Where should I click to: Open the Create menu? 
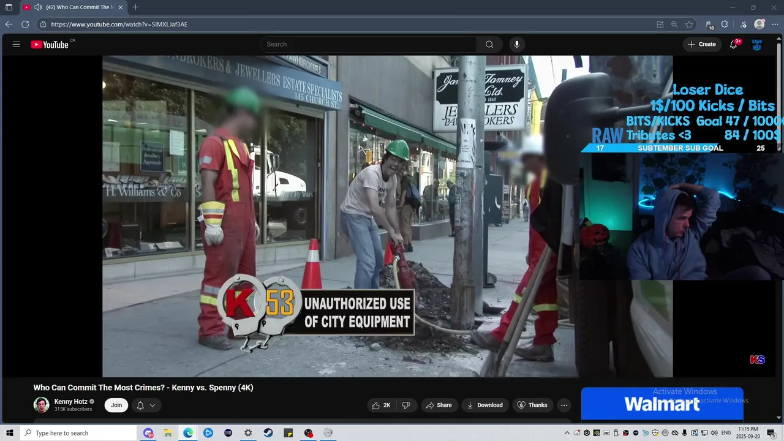pos(702,44)
